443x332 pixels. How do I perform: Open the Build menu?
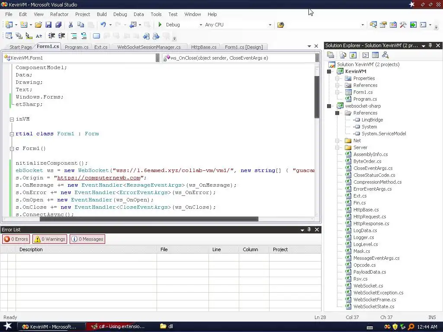tap(102, 14)
